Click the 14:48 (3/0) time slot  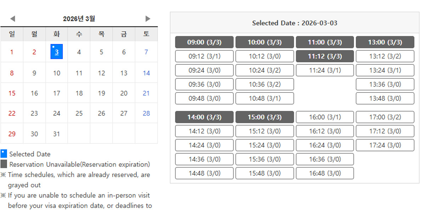point(204,173)
